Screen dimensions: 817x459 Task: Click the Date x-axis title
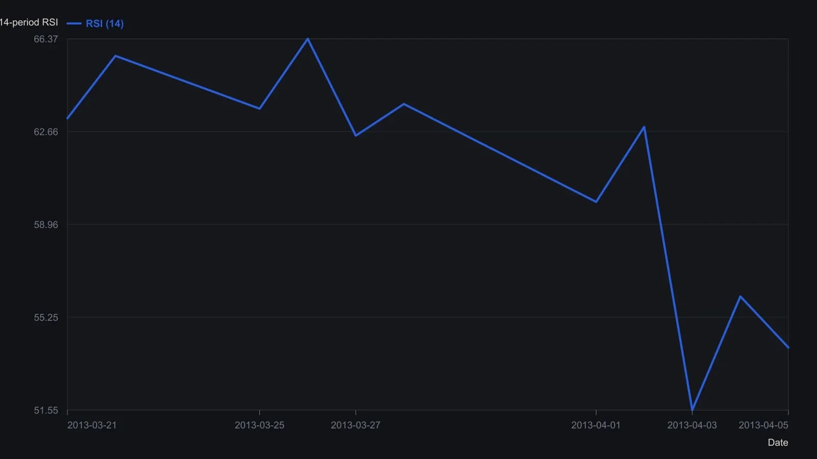[x=778, y=443]
